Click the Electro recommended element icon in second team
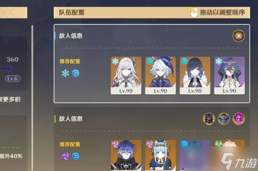Image resolution: width=258 pixels, height=171 pixels. coord(65,156)
